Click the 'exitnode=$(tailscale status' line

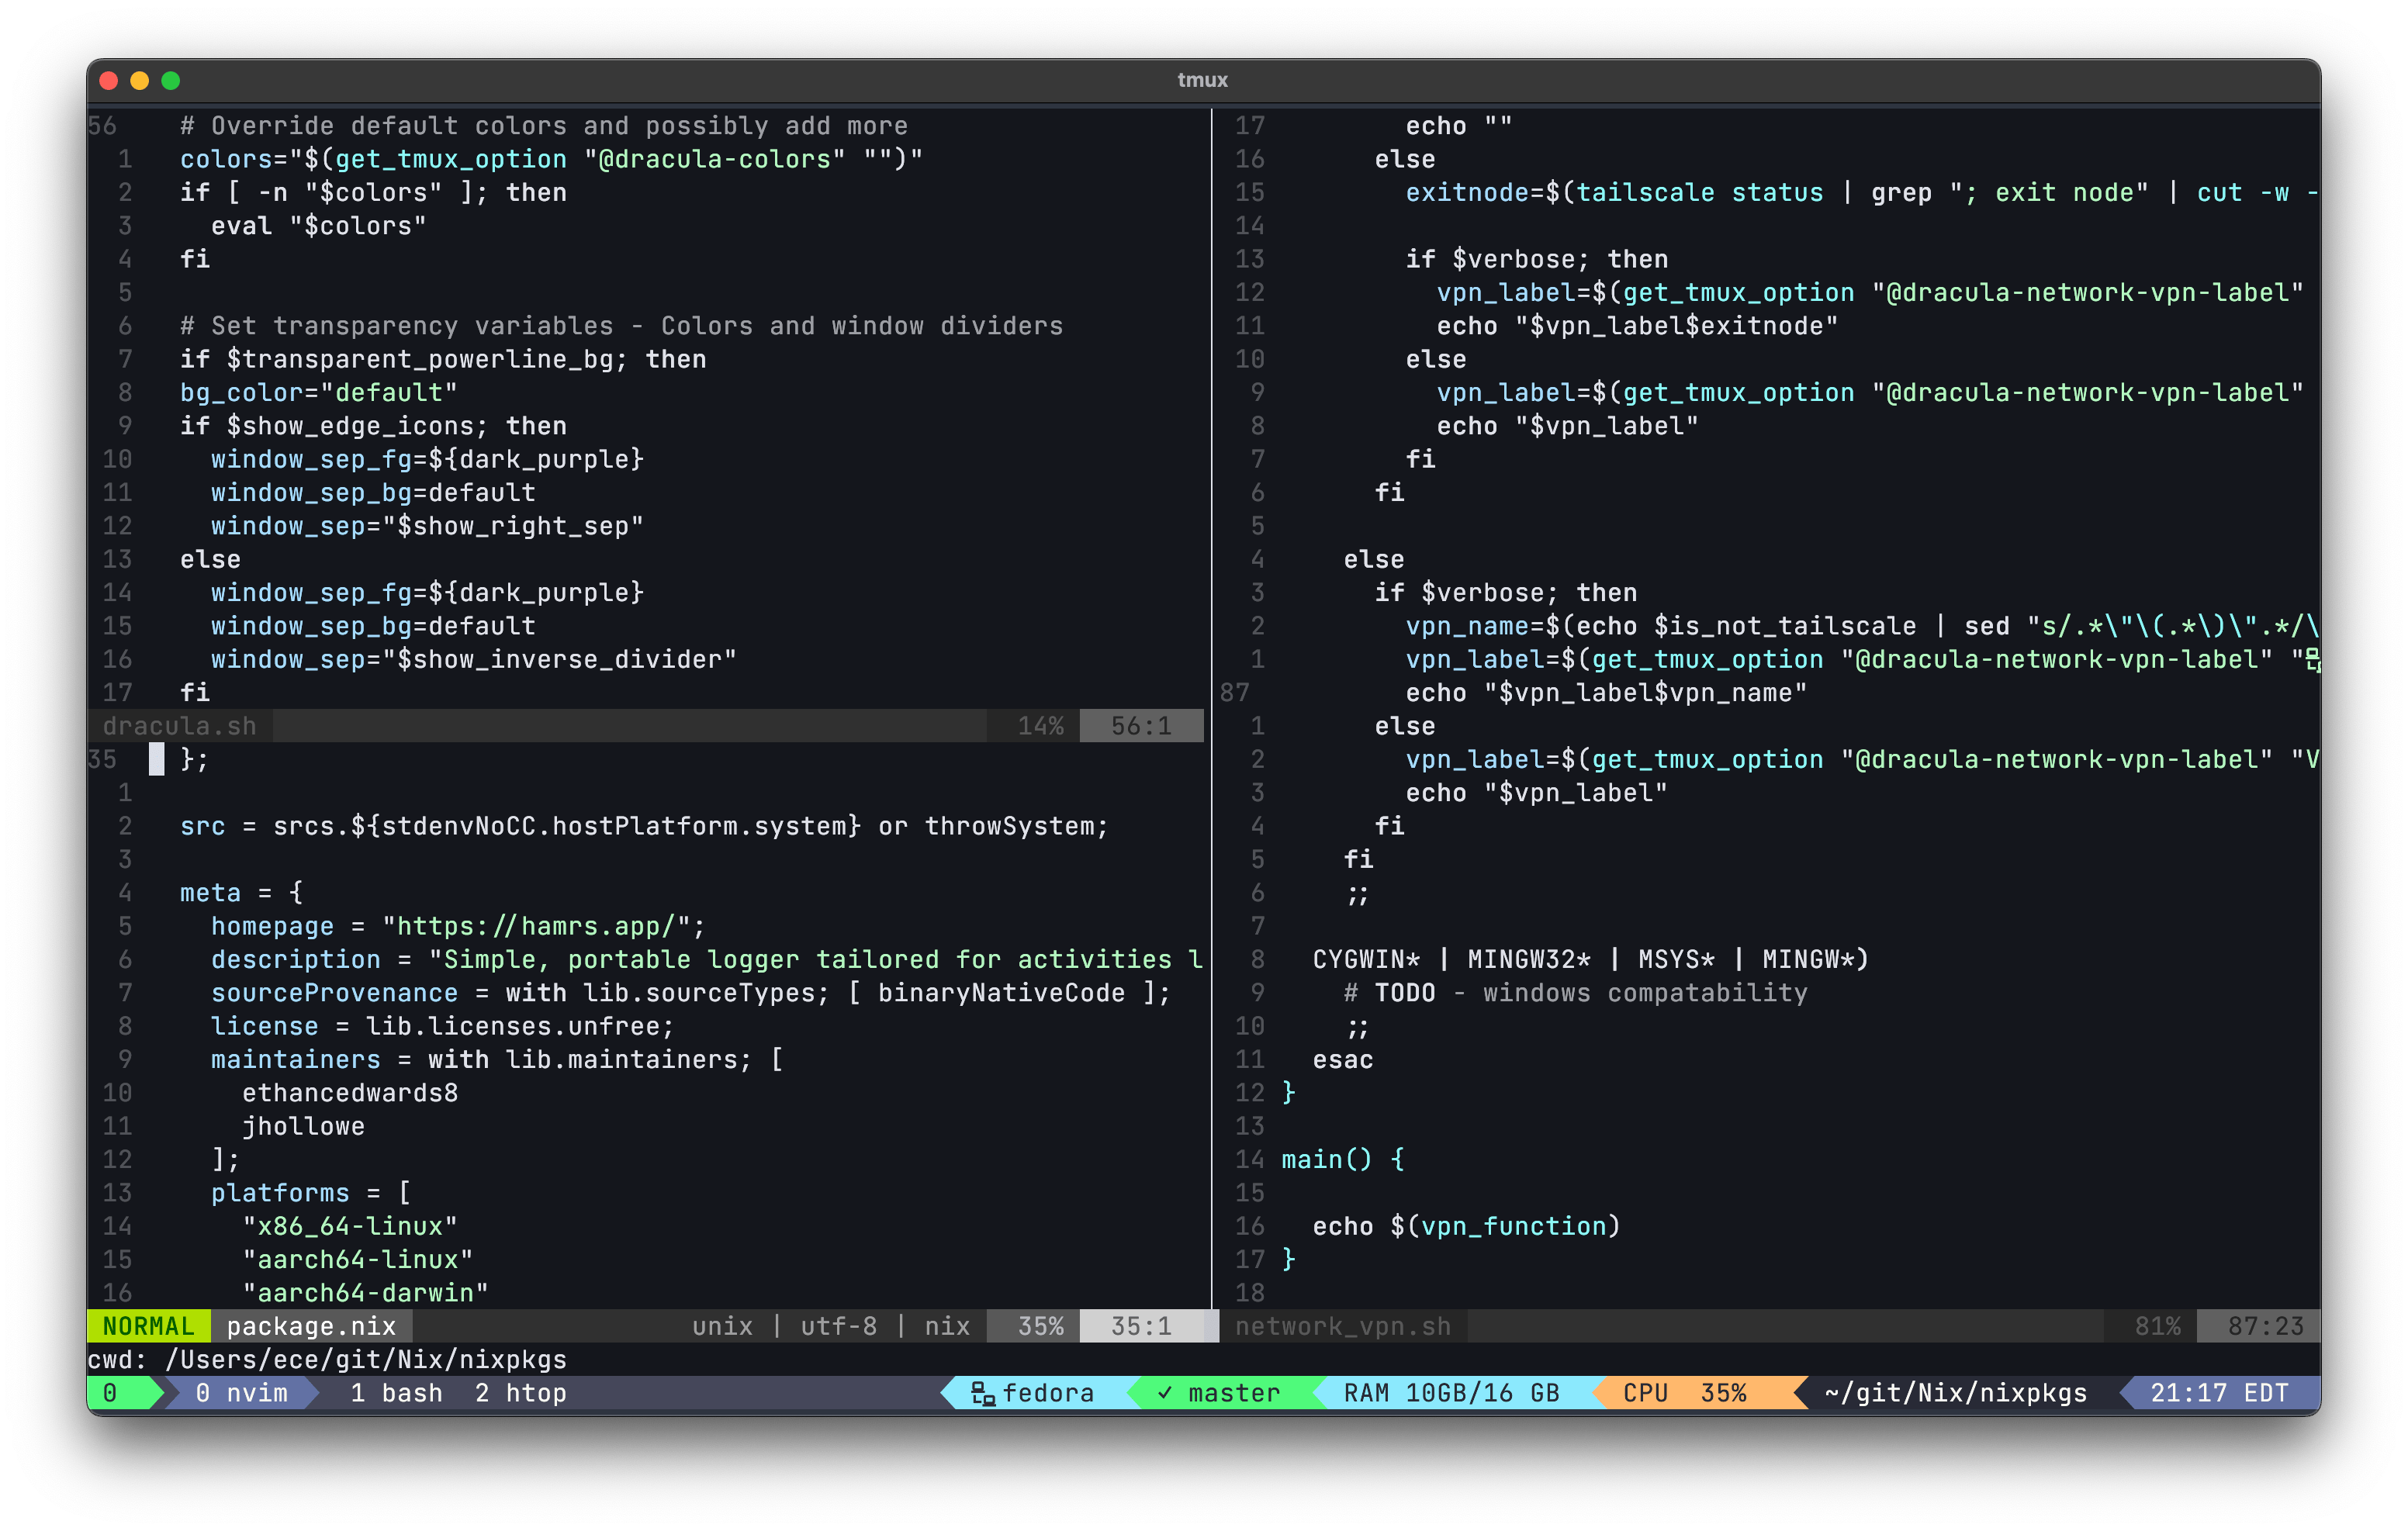point(1862,193)
